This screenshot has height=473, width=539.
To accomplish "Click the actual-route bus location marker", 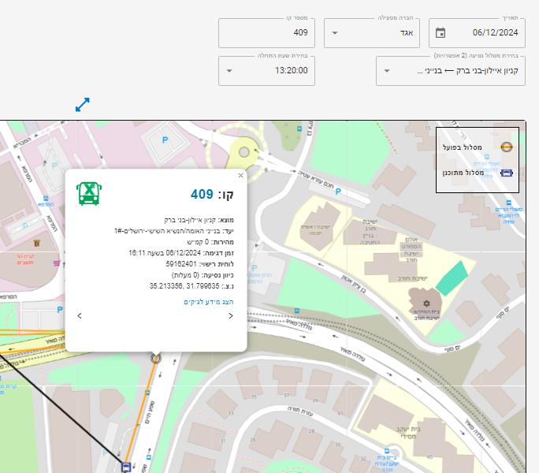I will coord(156,359).
